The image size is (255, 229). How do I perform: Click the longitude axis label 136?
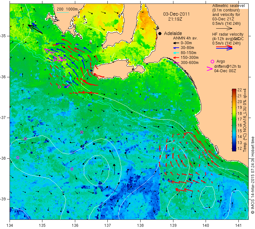pyautogui.click(x=75, y=225)
